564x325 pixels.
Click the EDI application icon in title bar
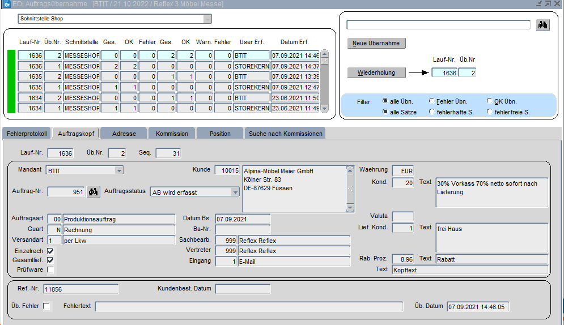pos(7,4)
